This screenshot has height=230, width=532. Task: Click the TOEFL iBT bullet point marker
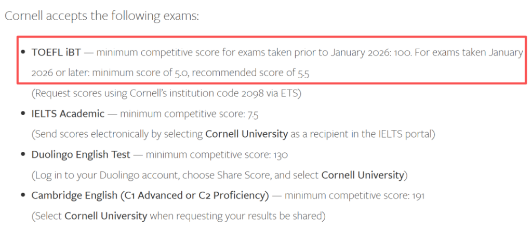pyautogui.click(x=23, y=52)
